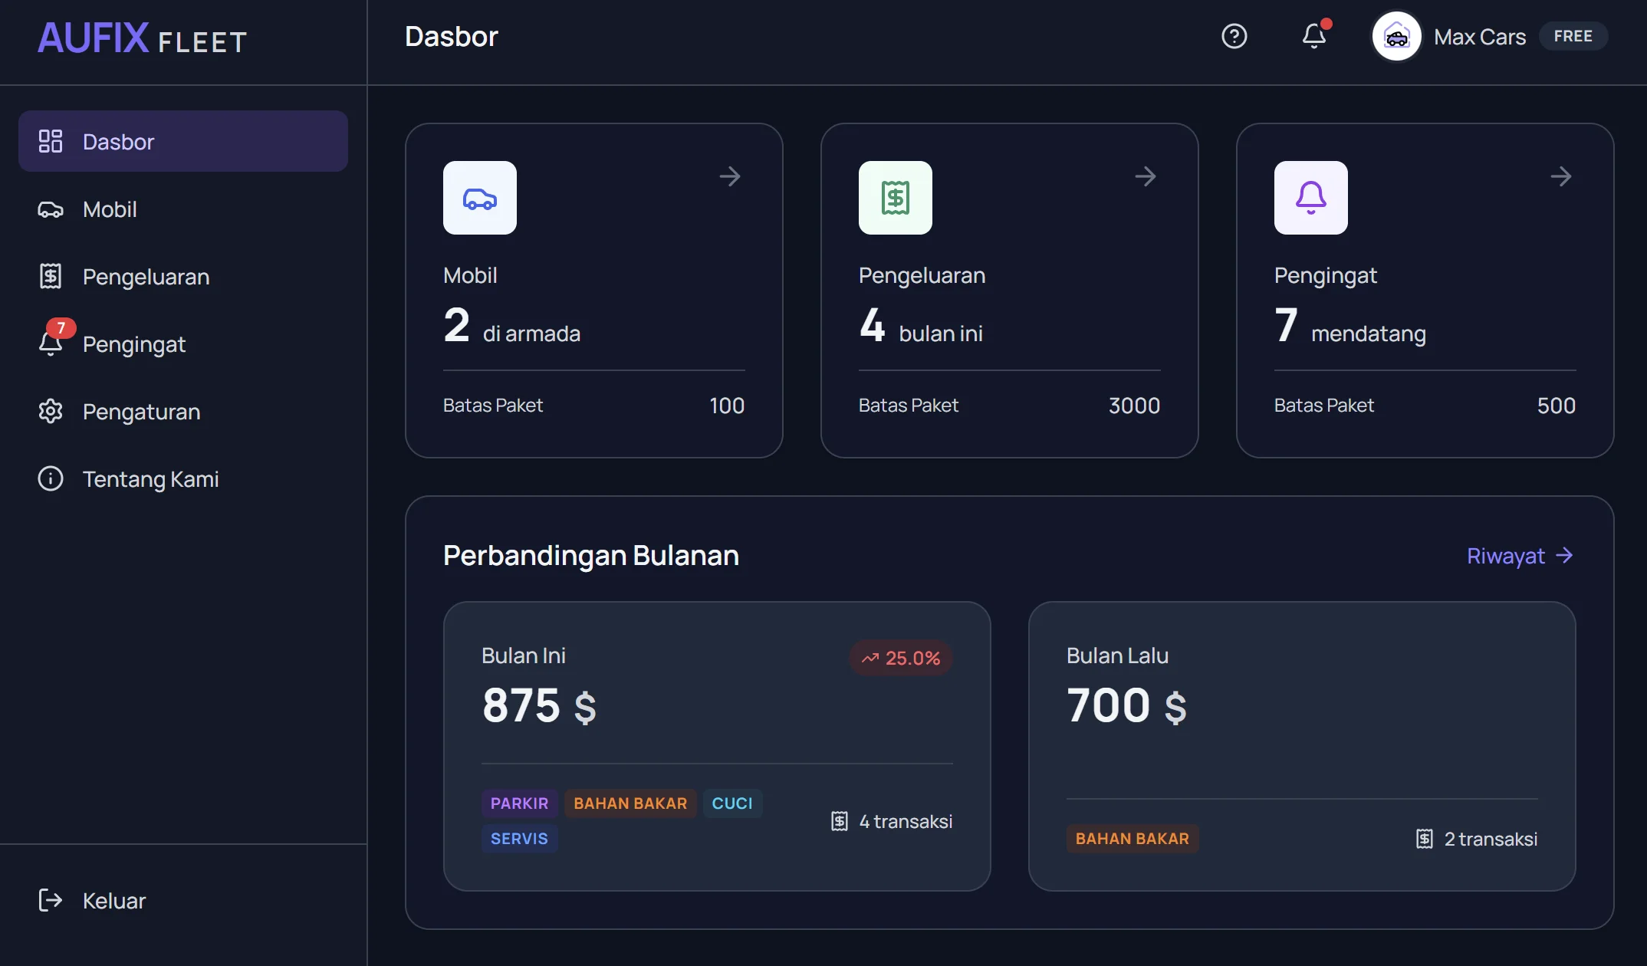Click the trending-up icon in the 25.0% badge

click(870, 658)
